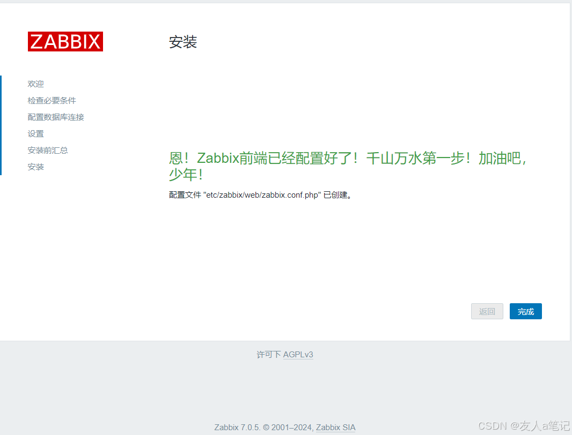572x435 pixels.
Task: Open the AGPLv3 license link
Action: 298,355
